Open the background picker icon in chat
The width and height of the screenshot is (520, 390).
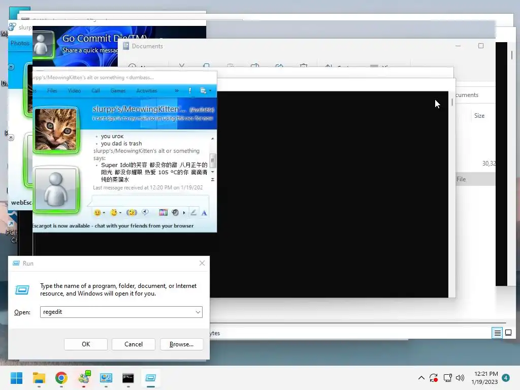pyautogui.click(x=163, y=213)
